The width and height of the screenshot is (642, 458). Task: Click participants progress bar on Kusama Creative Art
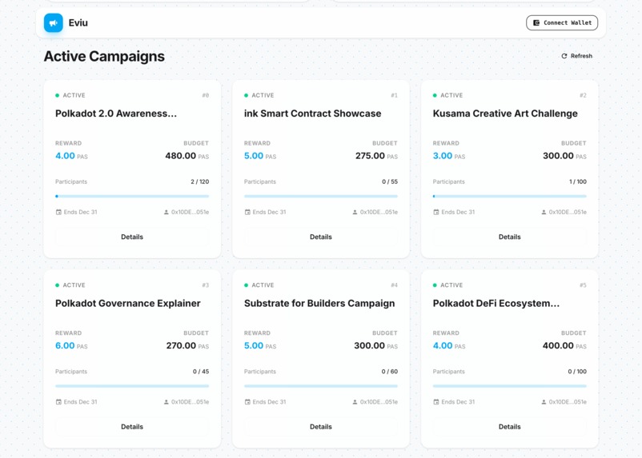(x=509, y=197)
